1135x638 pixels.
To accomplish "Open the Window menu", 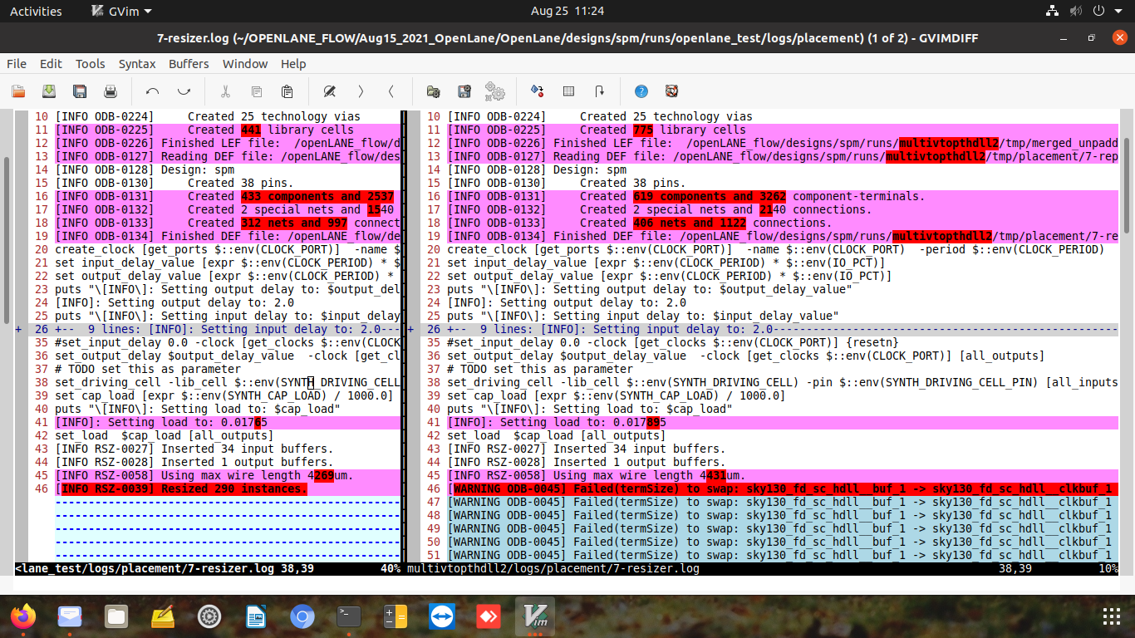I will point(245,63).
